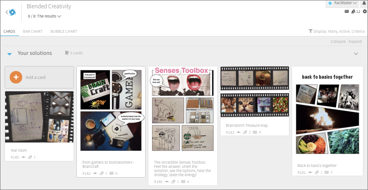Open the participants list showing 12
368x190 pixels.
point(356,12)
